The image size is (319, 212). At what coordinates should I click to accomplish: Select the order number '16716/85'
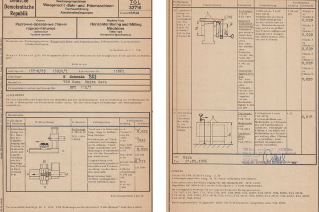(37, 71)
